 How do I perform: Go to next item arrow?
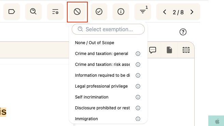tap(192, 12)
